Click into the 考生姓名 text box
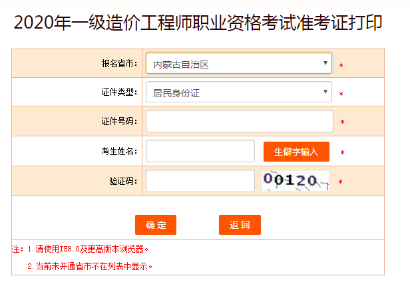Screen dimensions: 410x290 (200, 151)
